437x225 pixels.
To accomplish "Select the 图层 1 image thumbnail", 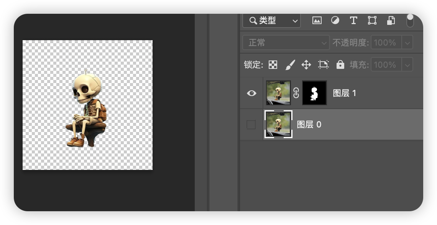I will pyautogui.click(x=278, y=93).
